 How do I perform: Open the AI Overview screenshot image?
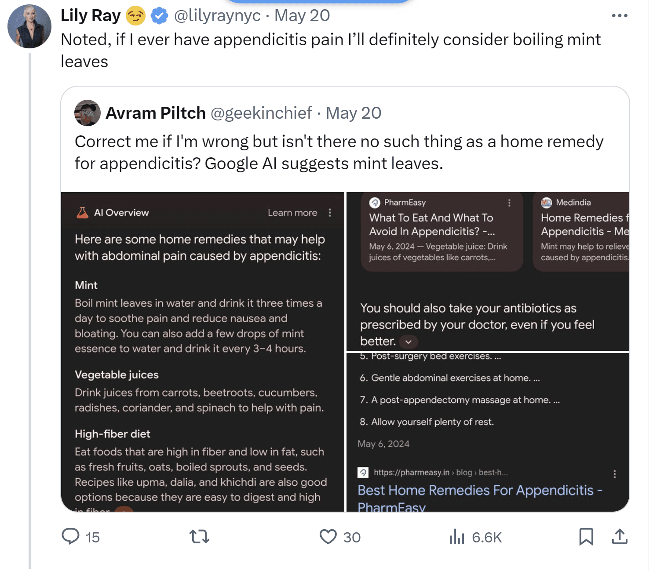pyautogui.click(x=202, y=352)
